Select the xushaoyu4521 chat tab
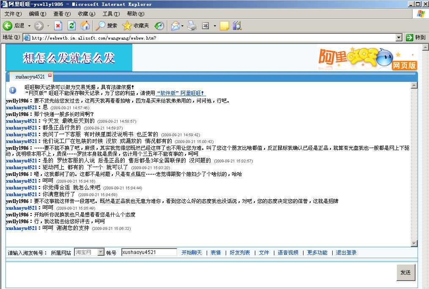Screen dimensions: 429x289 point(30,77)
